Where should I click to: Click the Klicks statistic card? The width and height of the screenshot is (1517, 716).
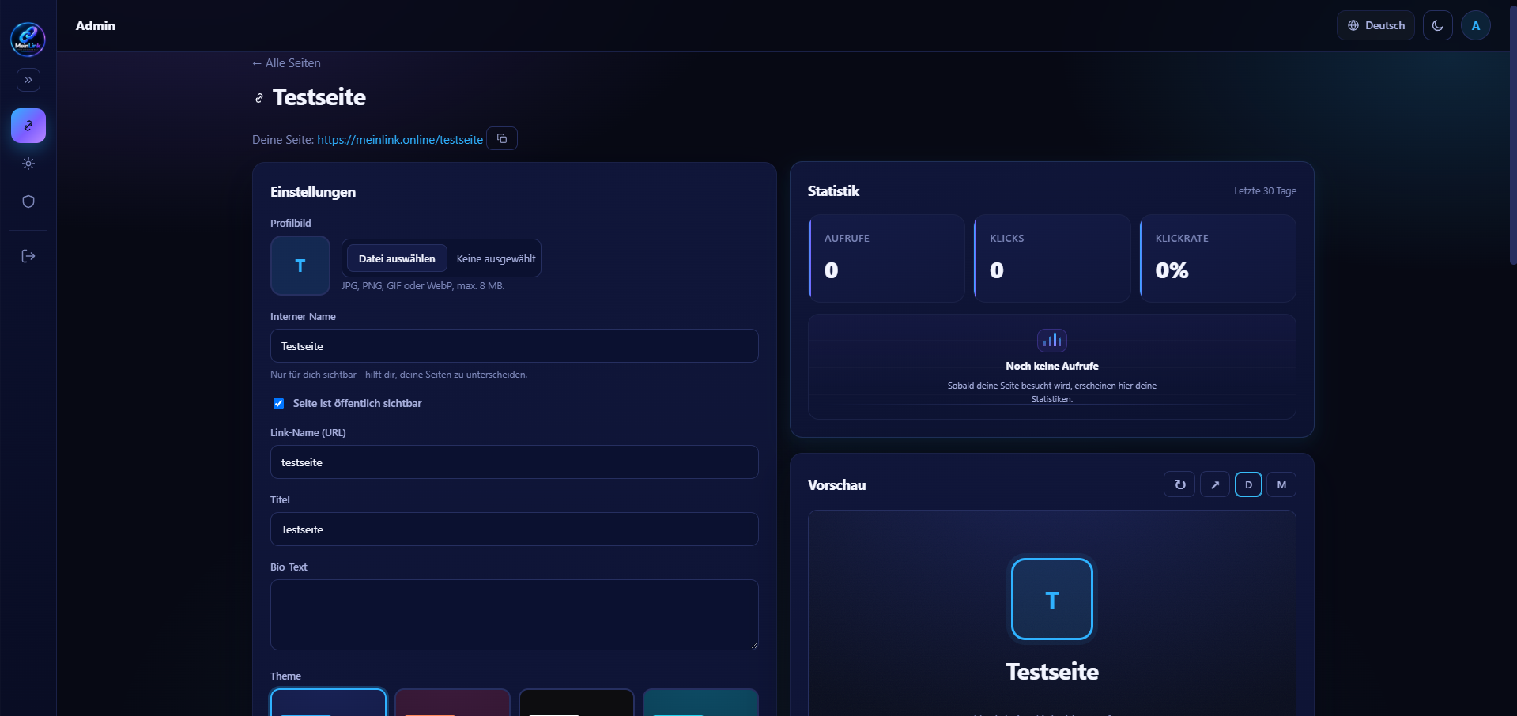(1052, 258)
